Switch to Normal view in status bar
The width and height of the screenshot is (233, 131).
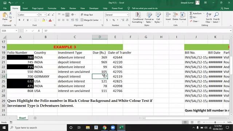[185, 122]
